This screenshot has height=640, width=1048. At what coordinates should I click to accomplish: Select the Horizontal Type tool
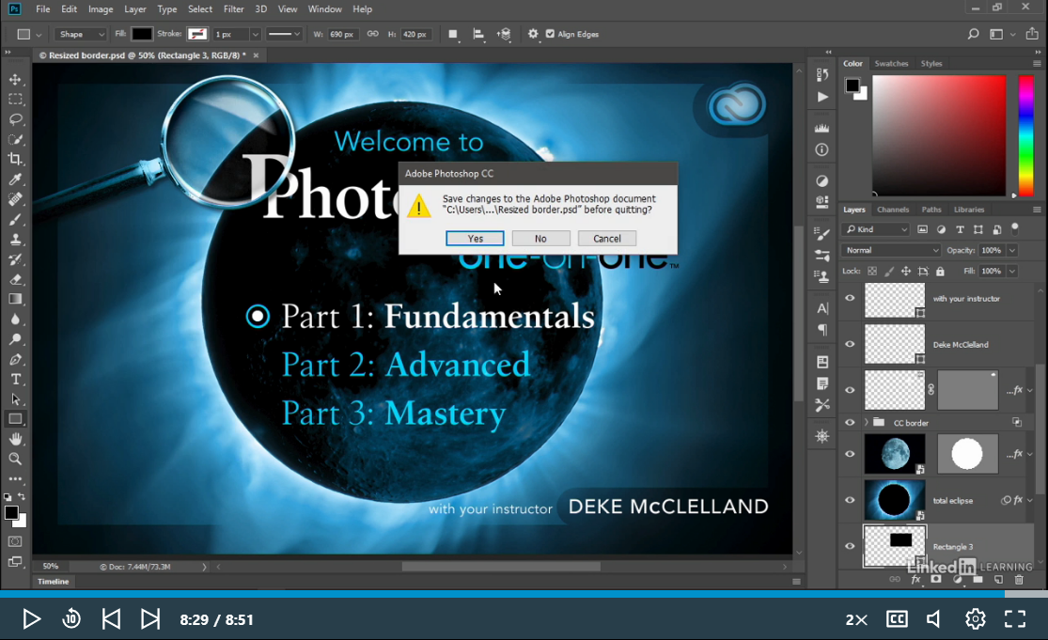click(x=15, y=380)
